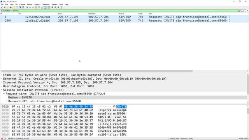249x140 pixels.
Task: Sort by the Time column header
Action: [x=20, y=14]
